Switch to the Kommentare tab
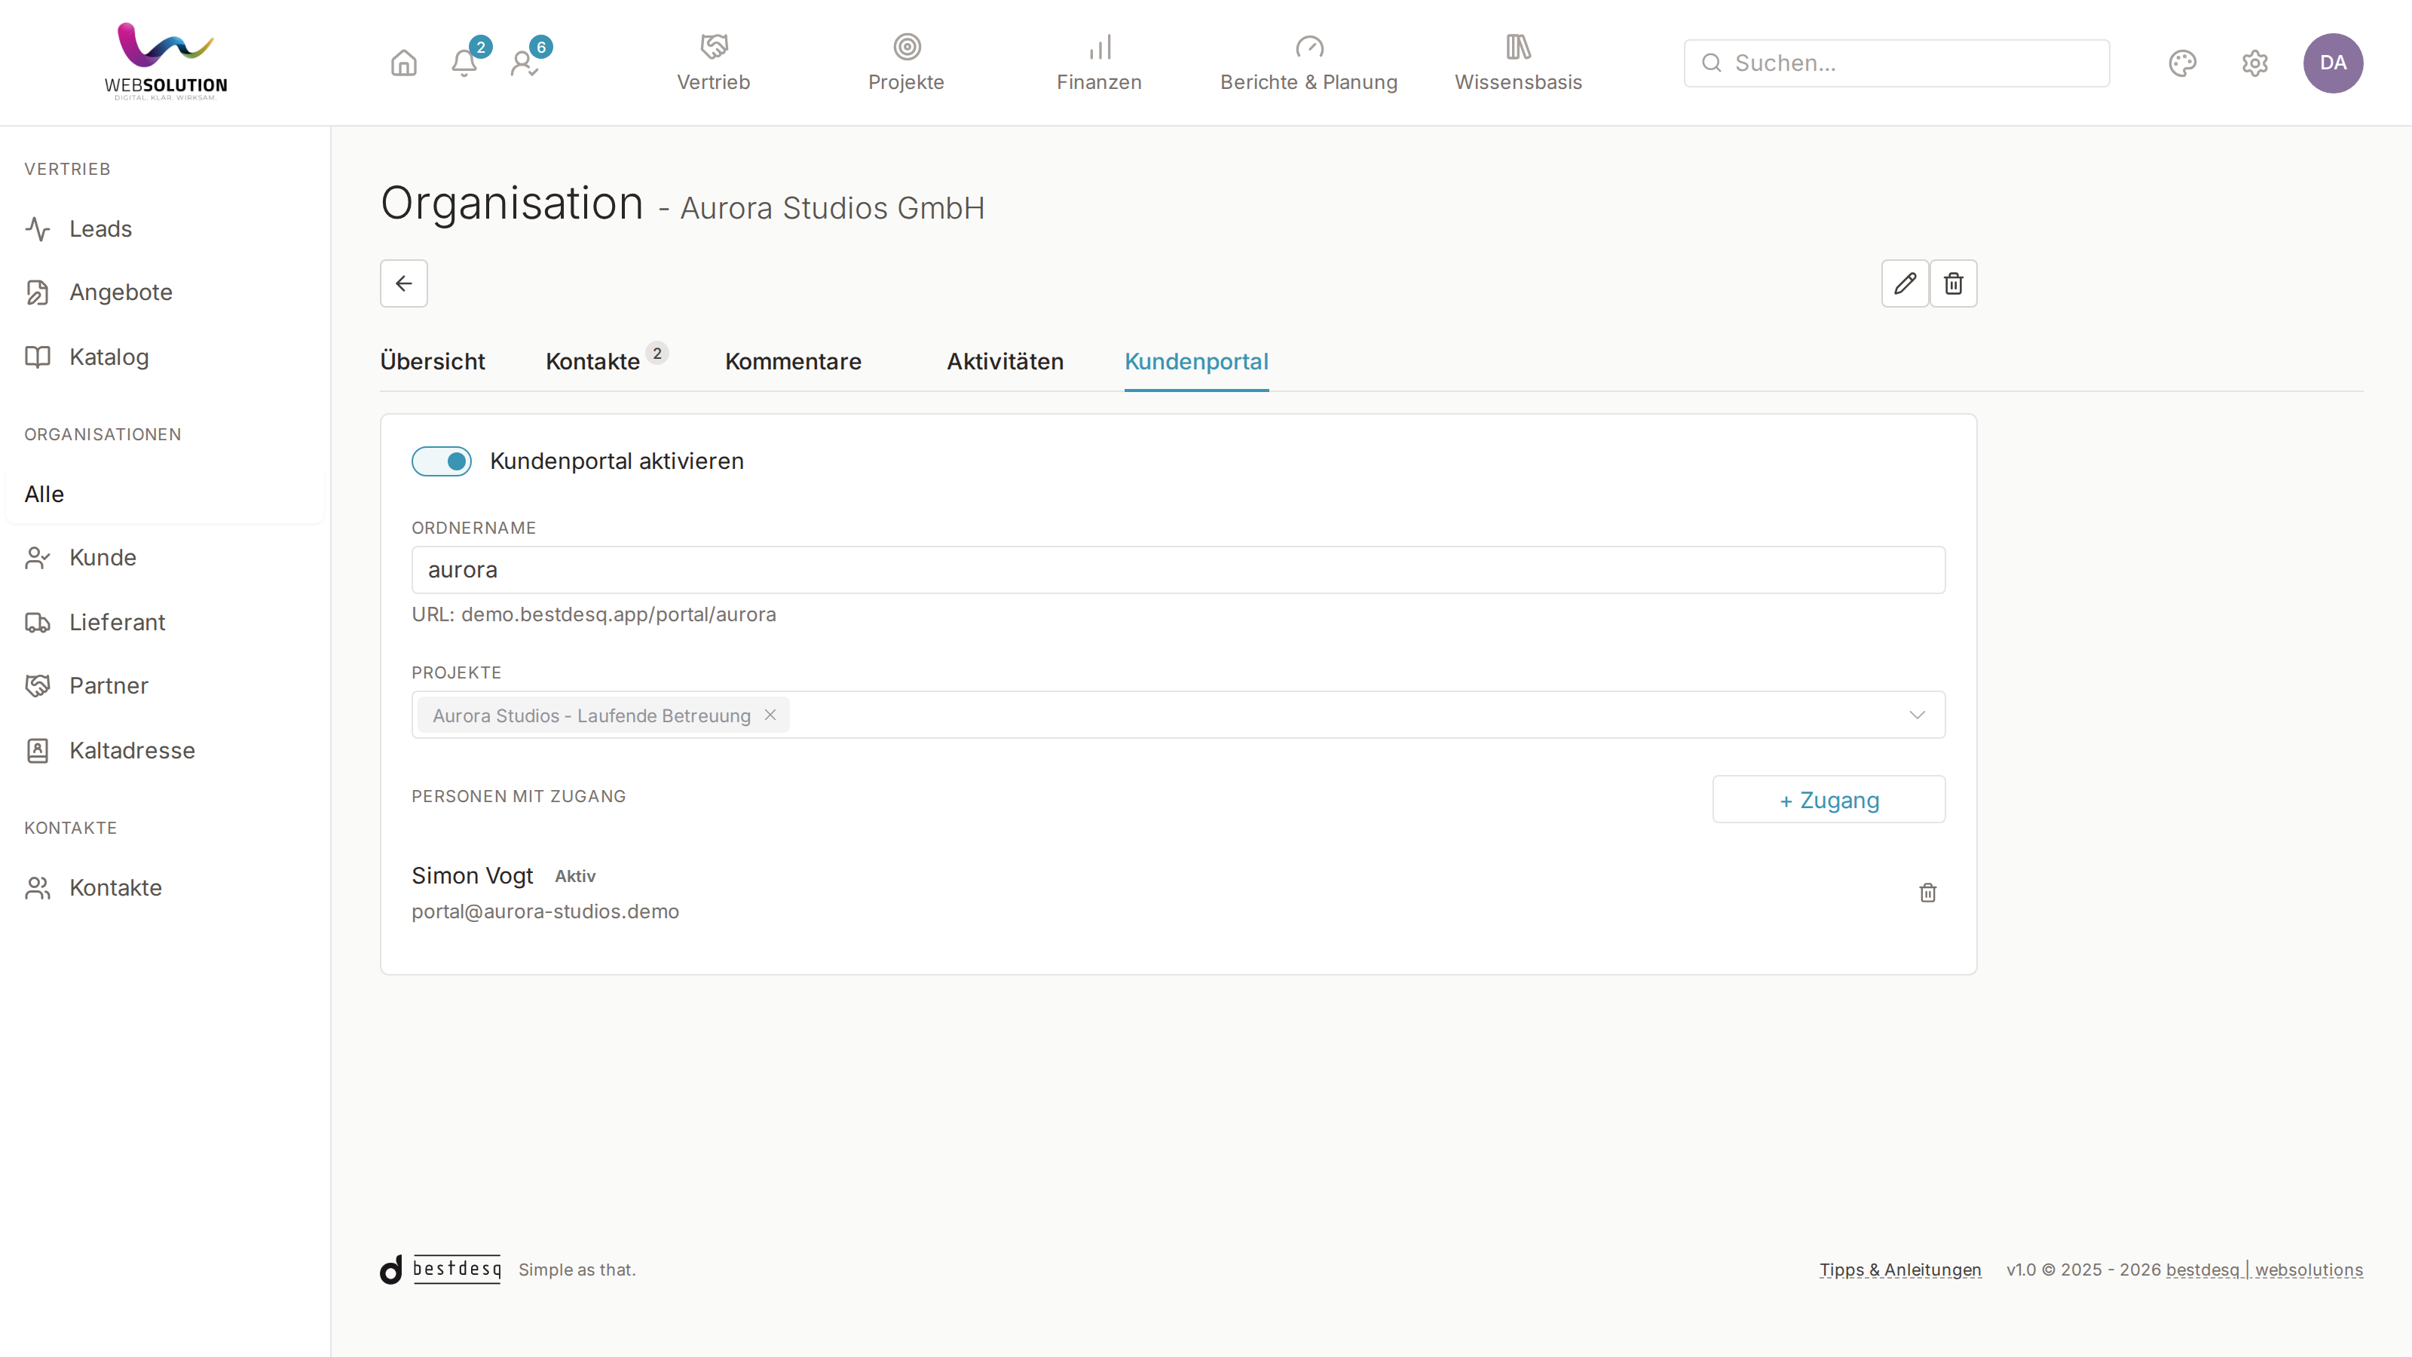This screenshot has height=1357, width=2412. [793, 362]
